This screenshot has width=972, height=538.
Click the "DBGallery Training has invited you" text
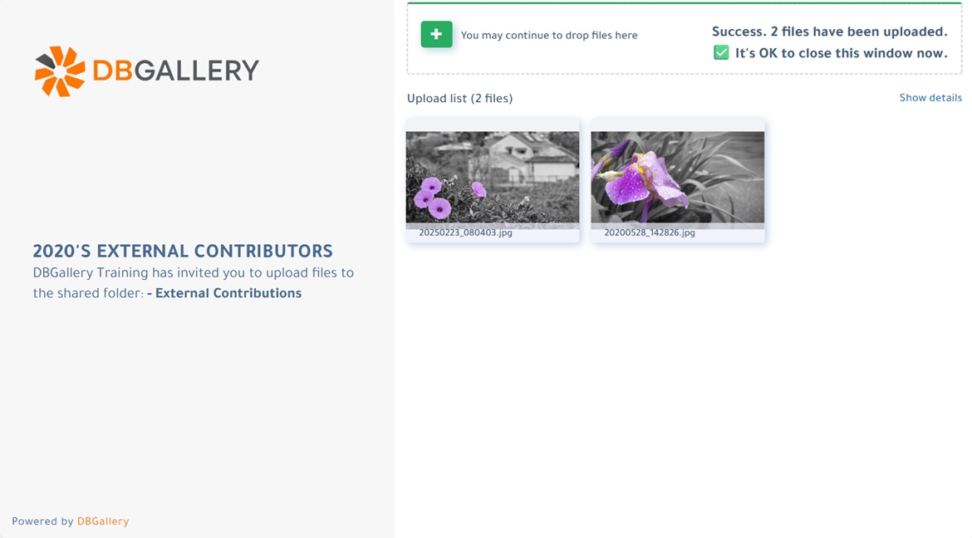point(193,273)
